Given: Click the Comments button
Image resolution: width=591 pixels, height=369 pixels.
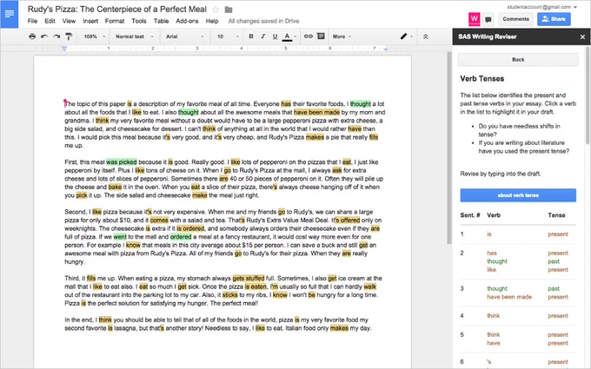Looking at the screenshot, I should click(x=515, y=19).
